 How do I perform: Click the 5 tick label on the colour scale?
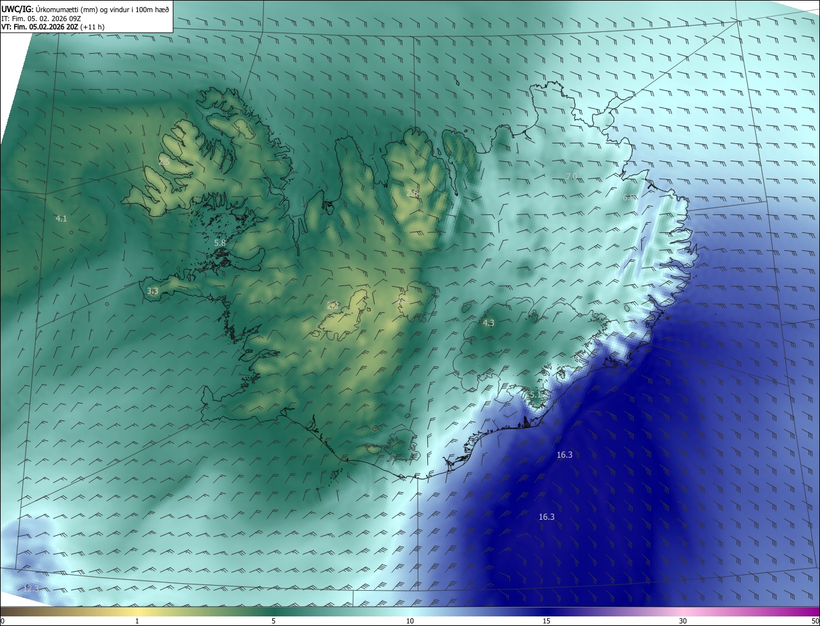pos(274,621)
